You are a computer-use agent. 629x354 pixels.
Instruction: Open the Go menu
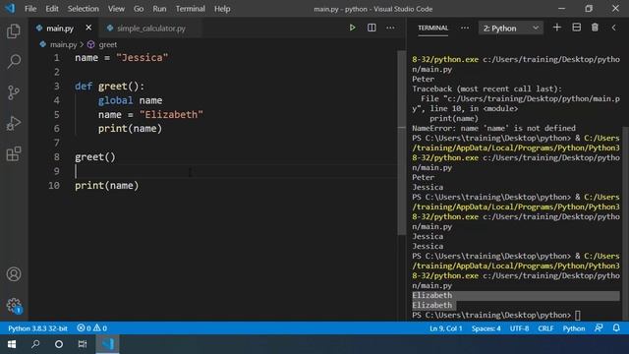[139, 9]
